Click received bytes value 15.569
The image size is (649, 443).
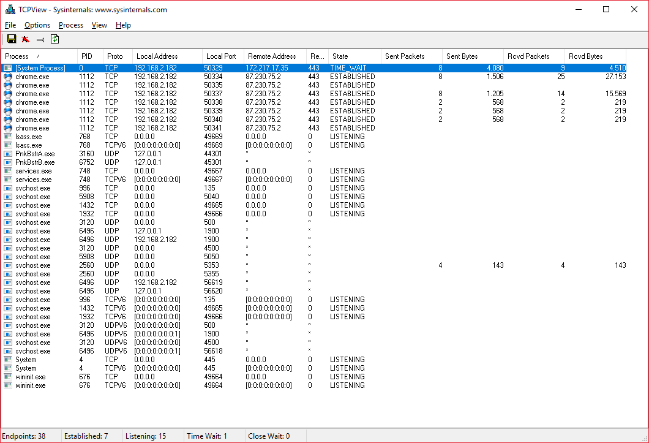coord(615,94)
